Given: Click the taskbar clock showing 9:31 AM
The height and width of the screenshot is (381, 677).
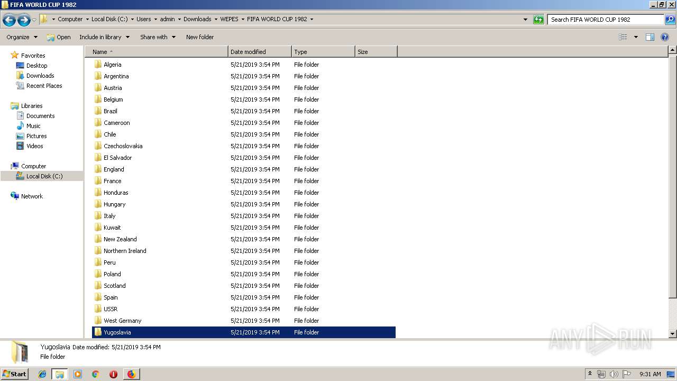Looking at the screenshot, I should tap(650, 374).
